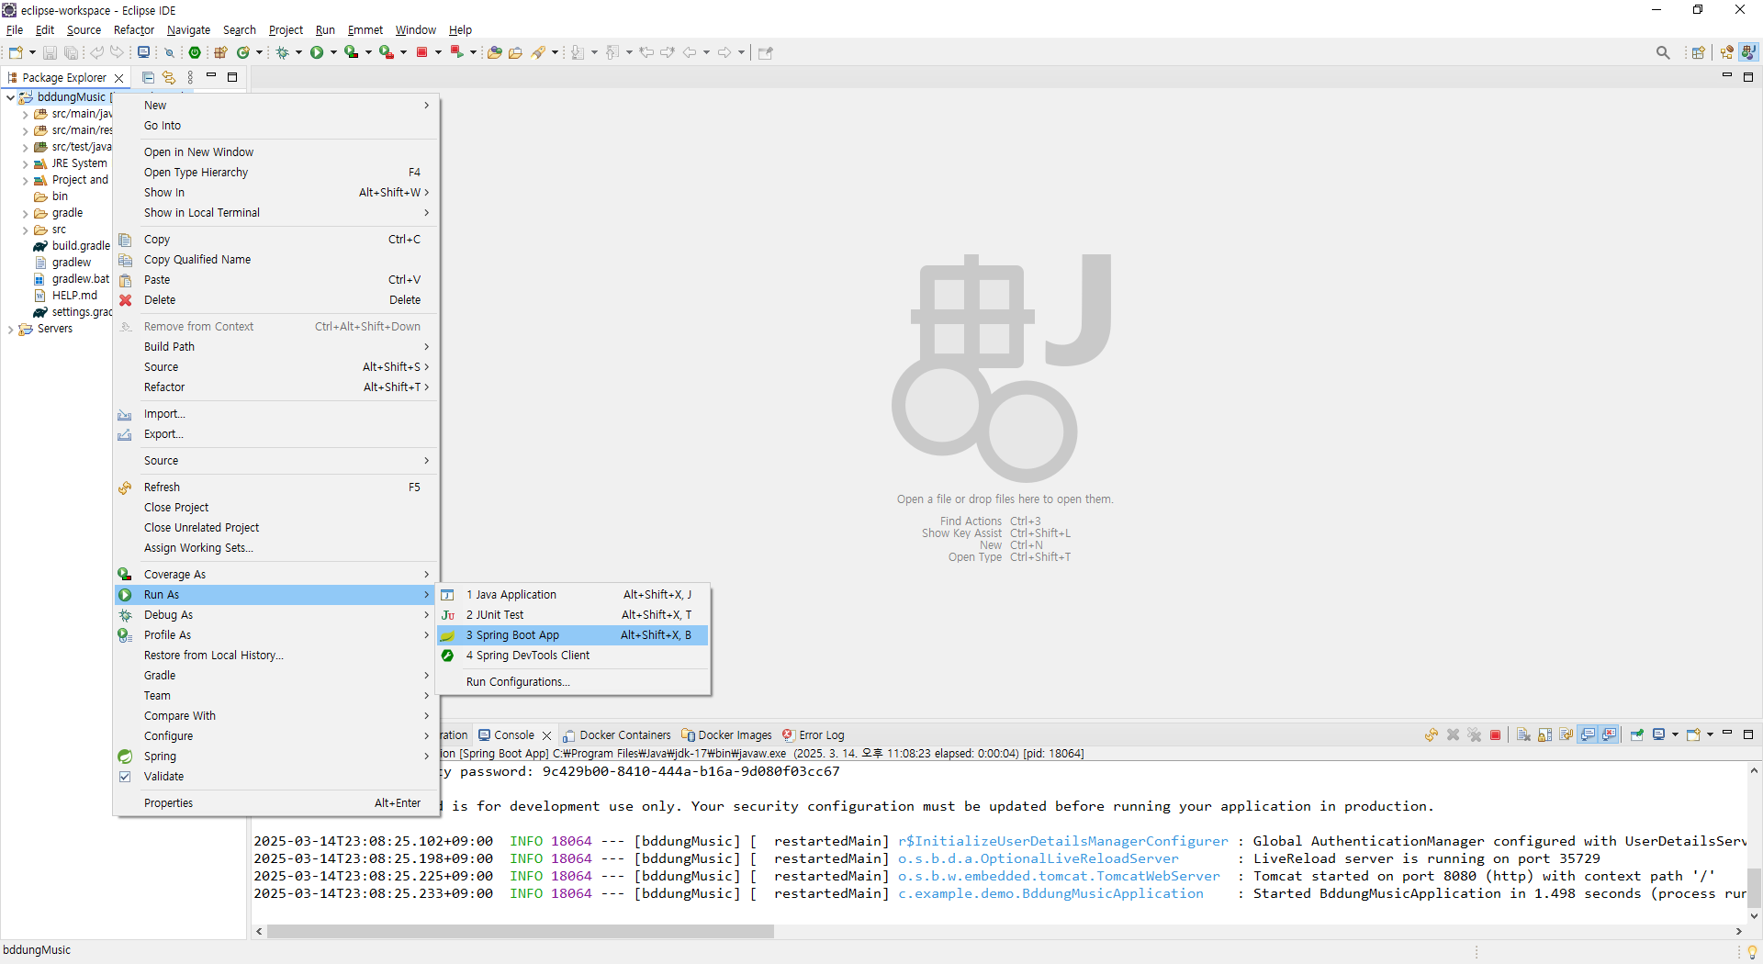
Task: Open the Stop toolbar dropdown arrow
Action: (x=438, y=52)
